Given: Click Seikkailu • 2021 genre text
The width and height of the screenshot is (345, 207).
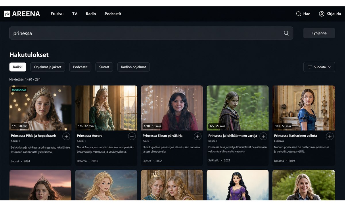Looking at the screenshot, I should [219, 160].
